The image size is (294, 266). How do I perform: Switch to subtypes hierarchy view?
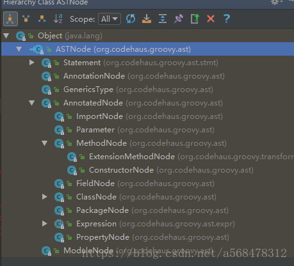pos(42,19)
